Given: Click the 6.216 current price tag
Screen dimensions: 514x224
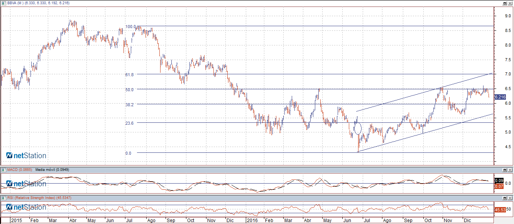Looking at the screenshot, I should [x=500, y=97].
